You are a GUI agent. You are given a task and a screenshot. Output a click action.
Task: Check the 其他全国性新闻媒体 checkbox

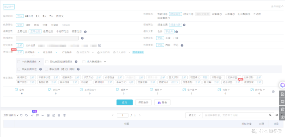tap(47, 62)
